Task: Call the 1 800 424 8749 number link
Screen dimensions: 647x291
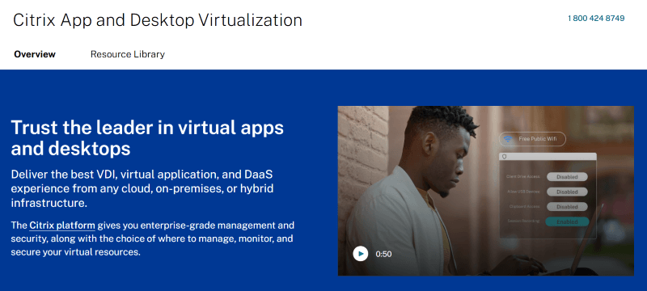Action: click(x=596, y=18)
